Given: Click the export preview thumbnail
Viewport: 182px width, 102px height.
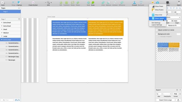Looking at the screenshot, I should coord(168,52).
